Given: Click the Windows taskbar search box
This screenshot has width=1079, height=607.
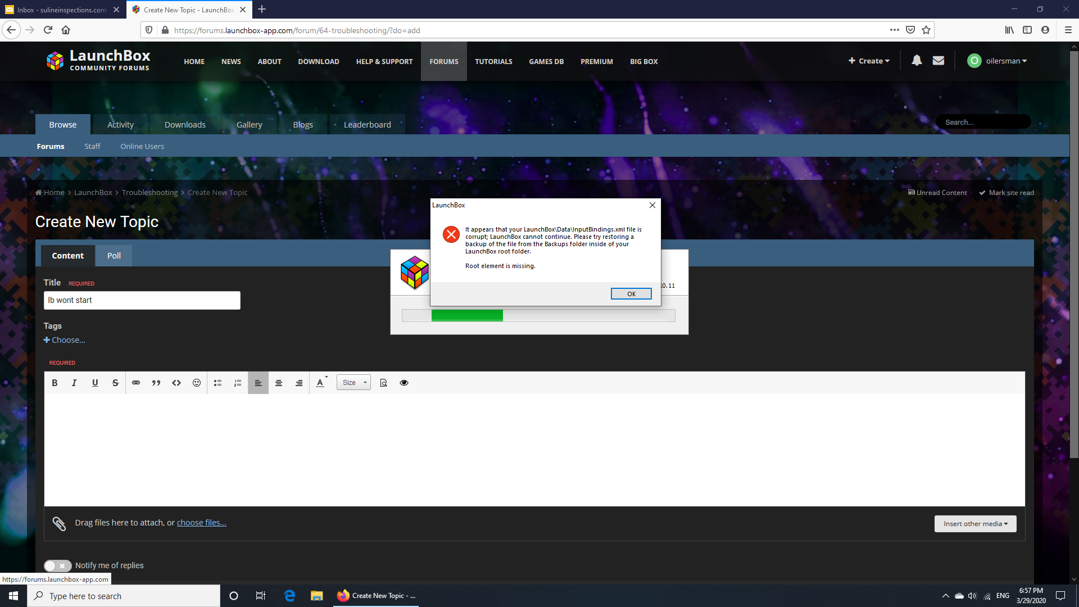Looking at the screenshot, I should coord(124,596).
